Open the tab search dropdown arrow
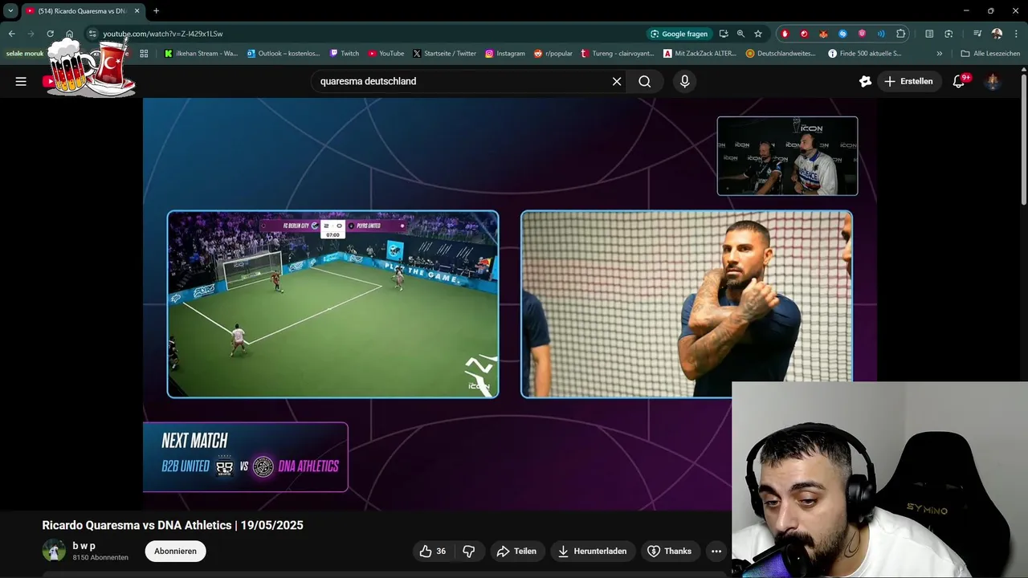Viewport: 1028px width, 578px height. (10, 10)
